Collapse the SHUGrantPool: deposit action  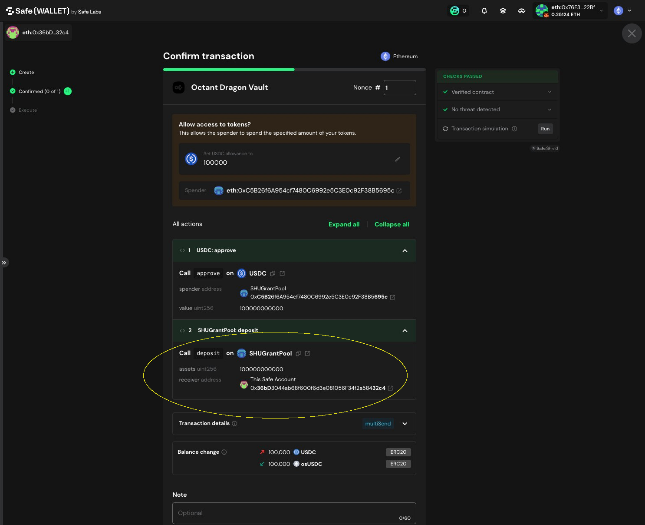(405, 331)
